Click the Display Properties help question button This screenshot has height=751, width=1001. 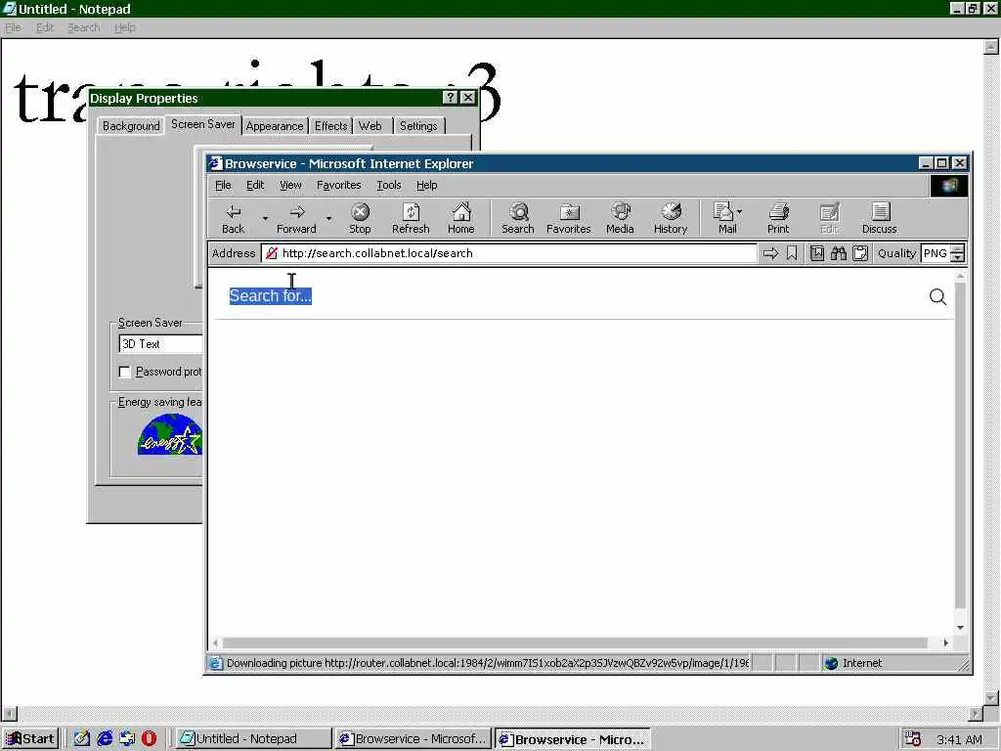coord(451,97)
